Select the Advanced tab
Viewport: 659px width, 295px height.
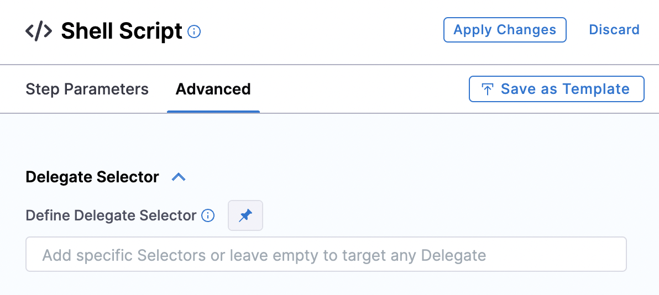[213, 89]
